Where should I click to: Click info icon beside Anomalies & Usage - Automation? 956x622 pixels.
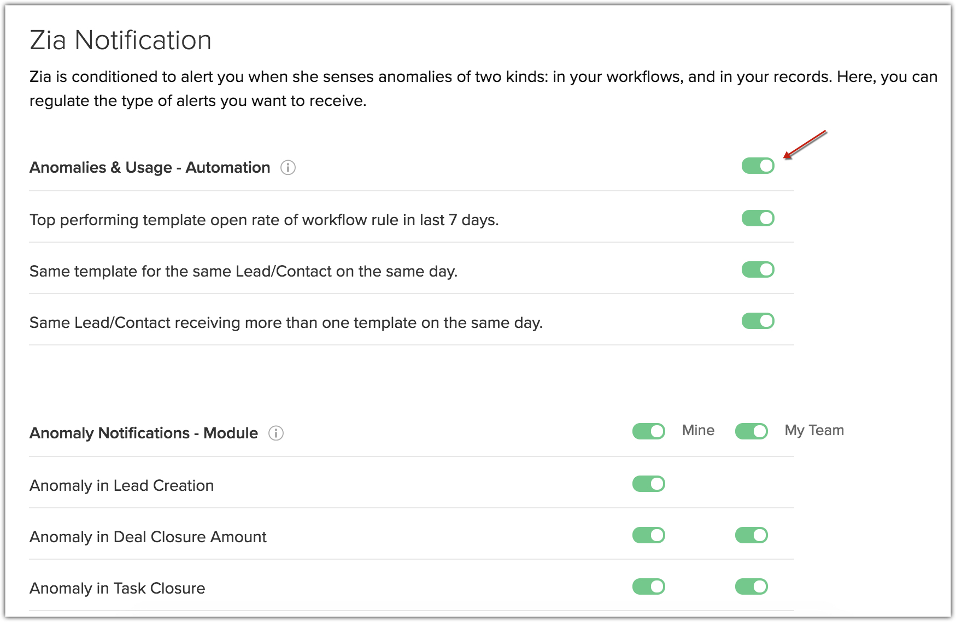288,168
